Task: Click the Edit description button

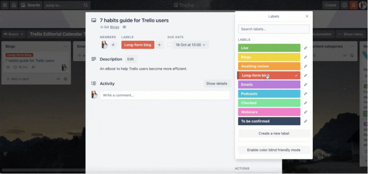Action: pyautogui.click(x=130, y=59)
